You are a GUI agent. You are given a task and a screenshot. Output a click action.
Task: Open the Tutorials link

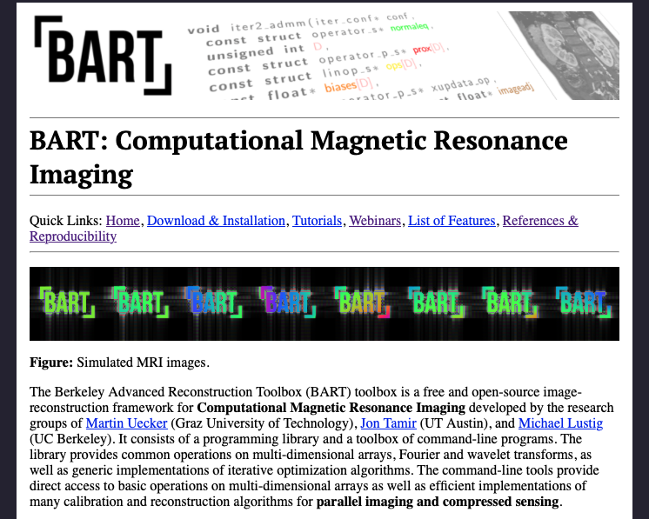(x=317, y=221)
